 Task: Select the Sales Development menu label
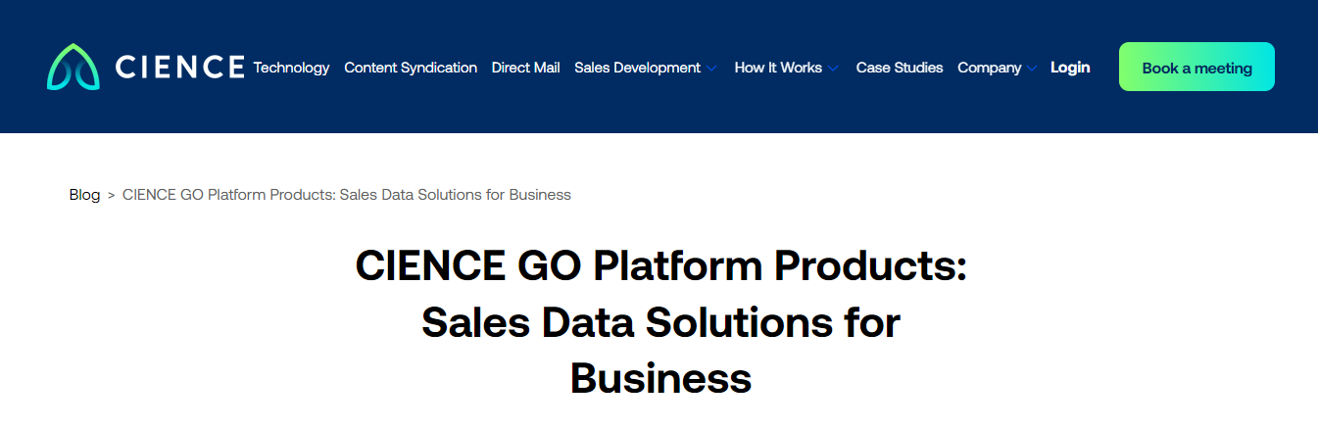click(637, 68)
